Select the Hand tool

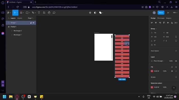[x=49, y=13]
